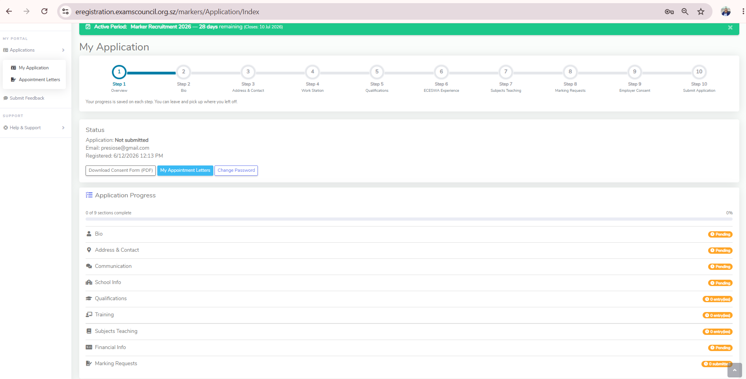
Task: Open the Marking Requests section
Action: 409,364
